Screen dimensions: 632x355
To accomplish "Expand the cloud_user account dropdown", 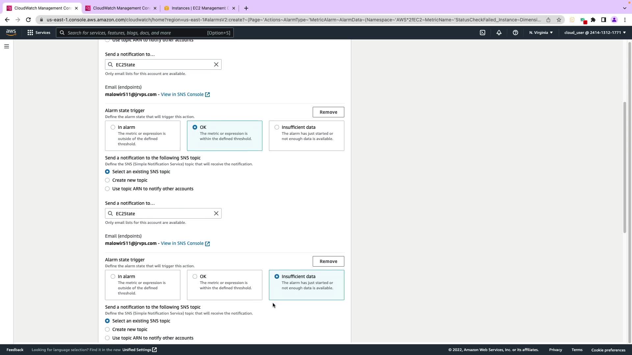I will (x=595, y=33).
